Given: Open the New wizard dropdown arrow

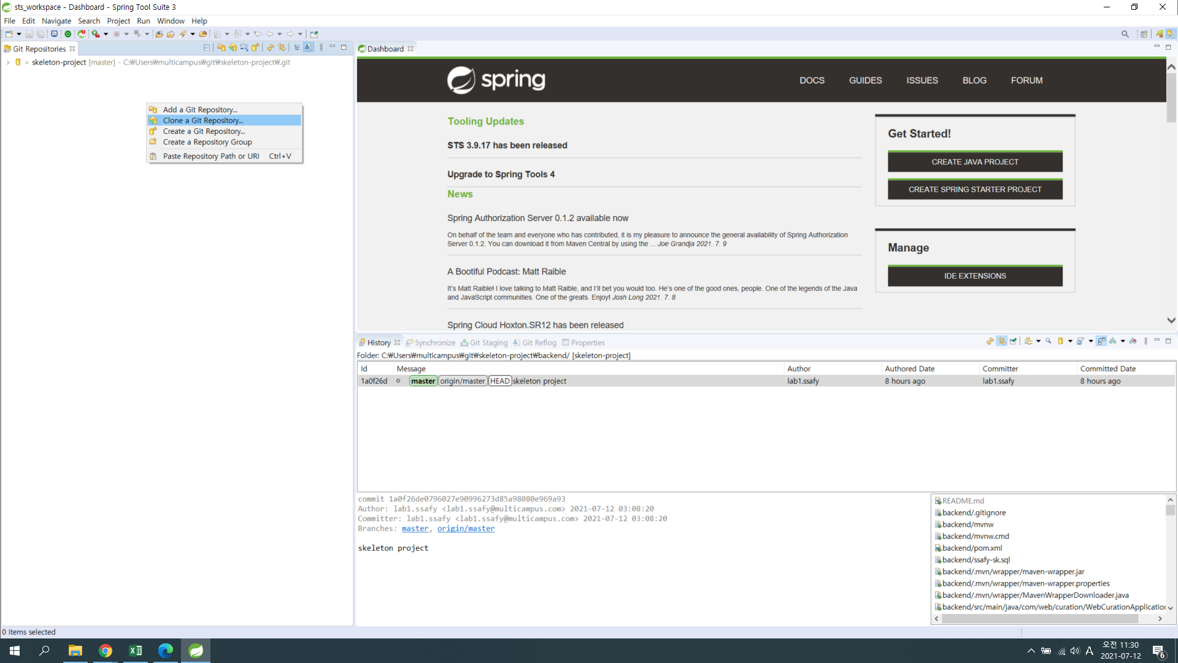Looking at the screenshot, I should (19, 34).
